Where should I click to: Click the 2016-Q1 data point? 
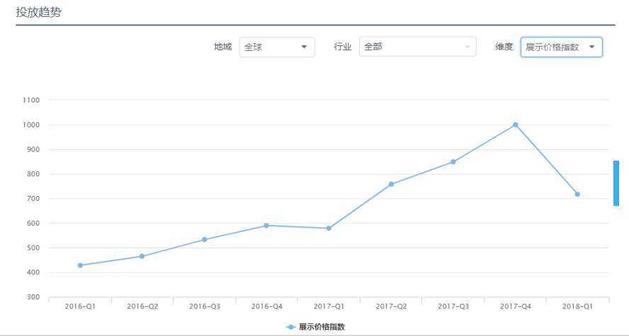[x=80, y=265]
